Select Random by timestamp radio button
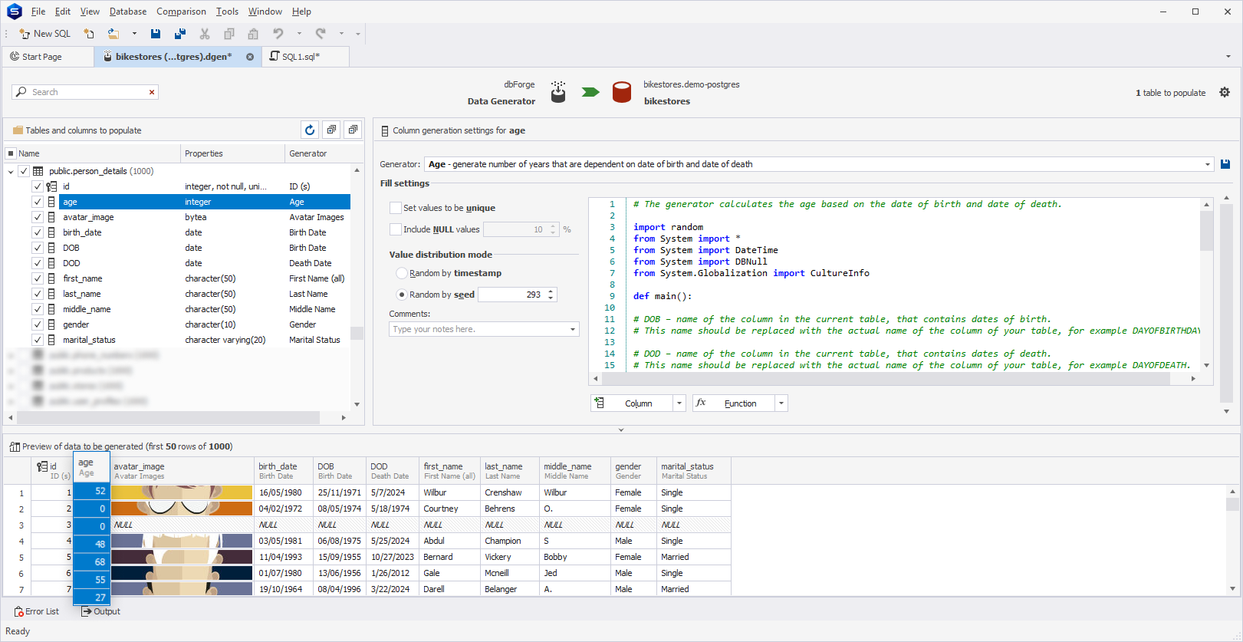 [401, 273]
